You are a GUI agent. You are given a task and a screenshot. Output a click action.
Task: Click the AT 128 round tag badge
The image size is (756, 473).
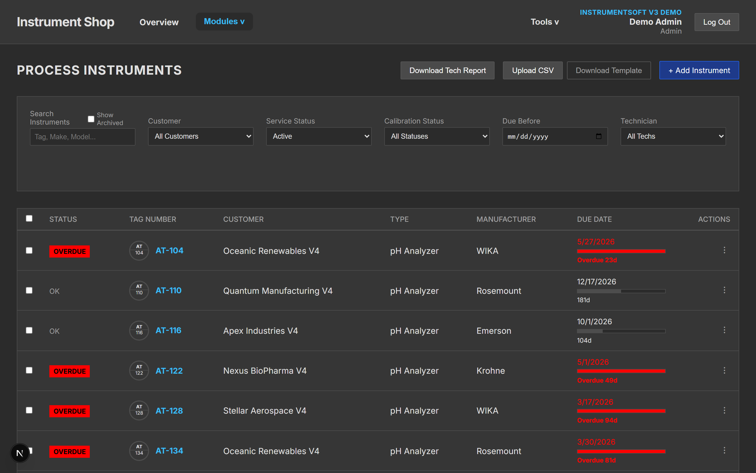139,410
